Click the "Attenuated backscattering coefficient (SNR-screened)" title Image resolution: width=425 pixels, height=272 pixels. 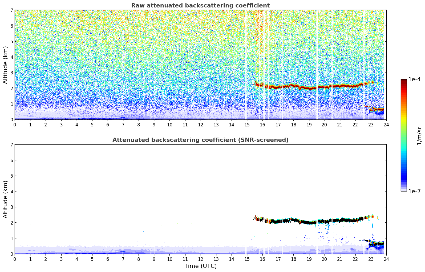click(x=200, y=140)
